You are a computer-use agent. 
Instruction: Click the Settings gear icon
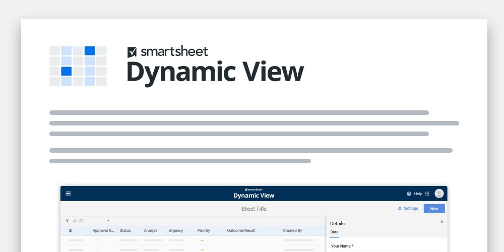(400, 209)
